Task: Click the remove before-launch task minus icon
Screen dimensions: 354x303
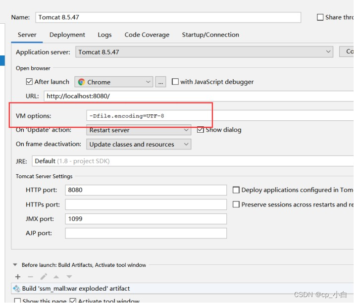Action: pos(31,277)
